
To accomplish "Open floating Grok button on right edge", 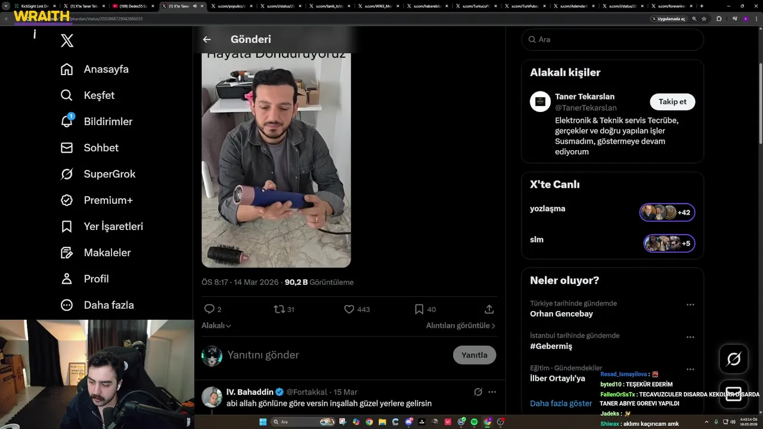I will pyautogui.click(x=734, y=359).
